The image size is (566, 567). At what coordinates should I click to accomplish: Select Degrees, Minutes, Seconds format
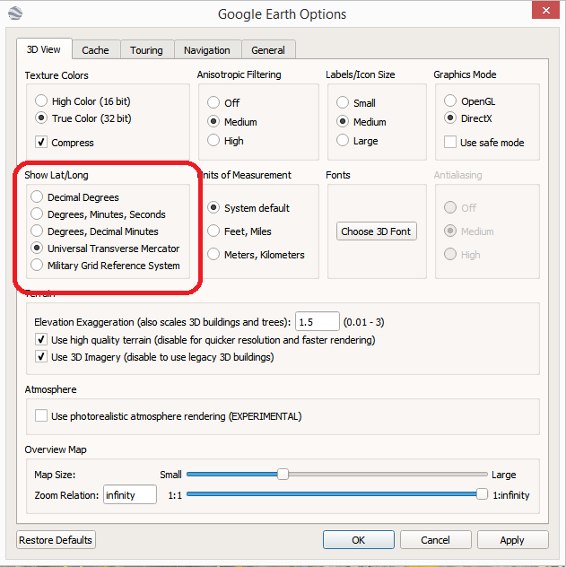[37, 214]
